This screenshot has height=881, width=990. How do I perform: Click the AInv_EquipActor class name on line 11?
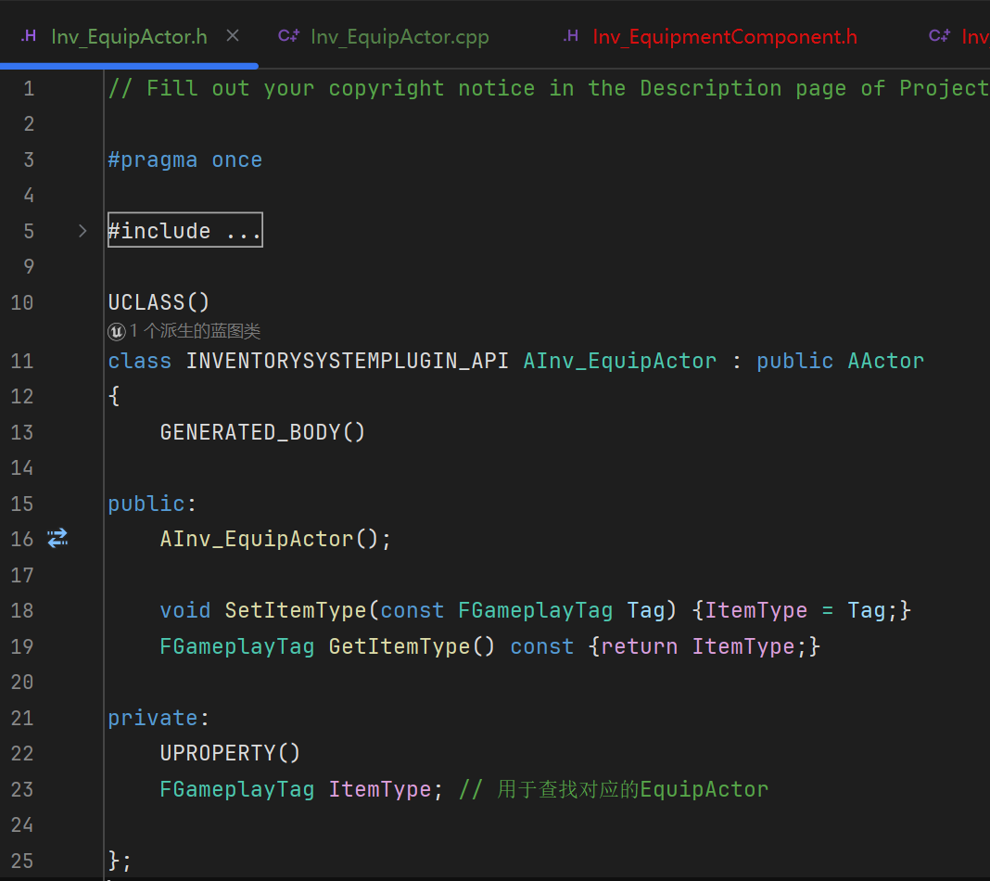620,362
